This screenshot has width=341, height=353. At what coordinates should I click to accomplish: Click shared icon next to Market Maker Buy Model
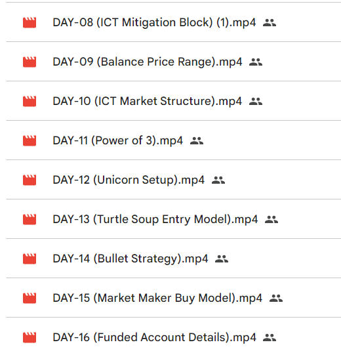tap(276, 299)
